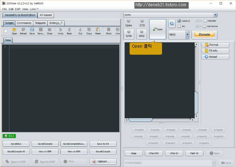The image size is (236, 167).
Task: Open the Edit menu
Action: [11, 9]
